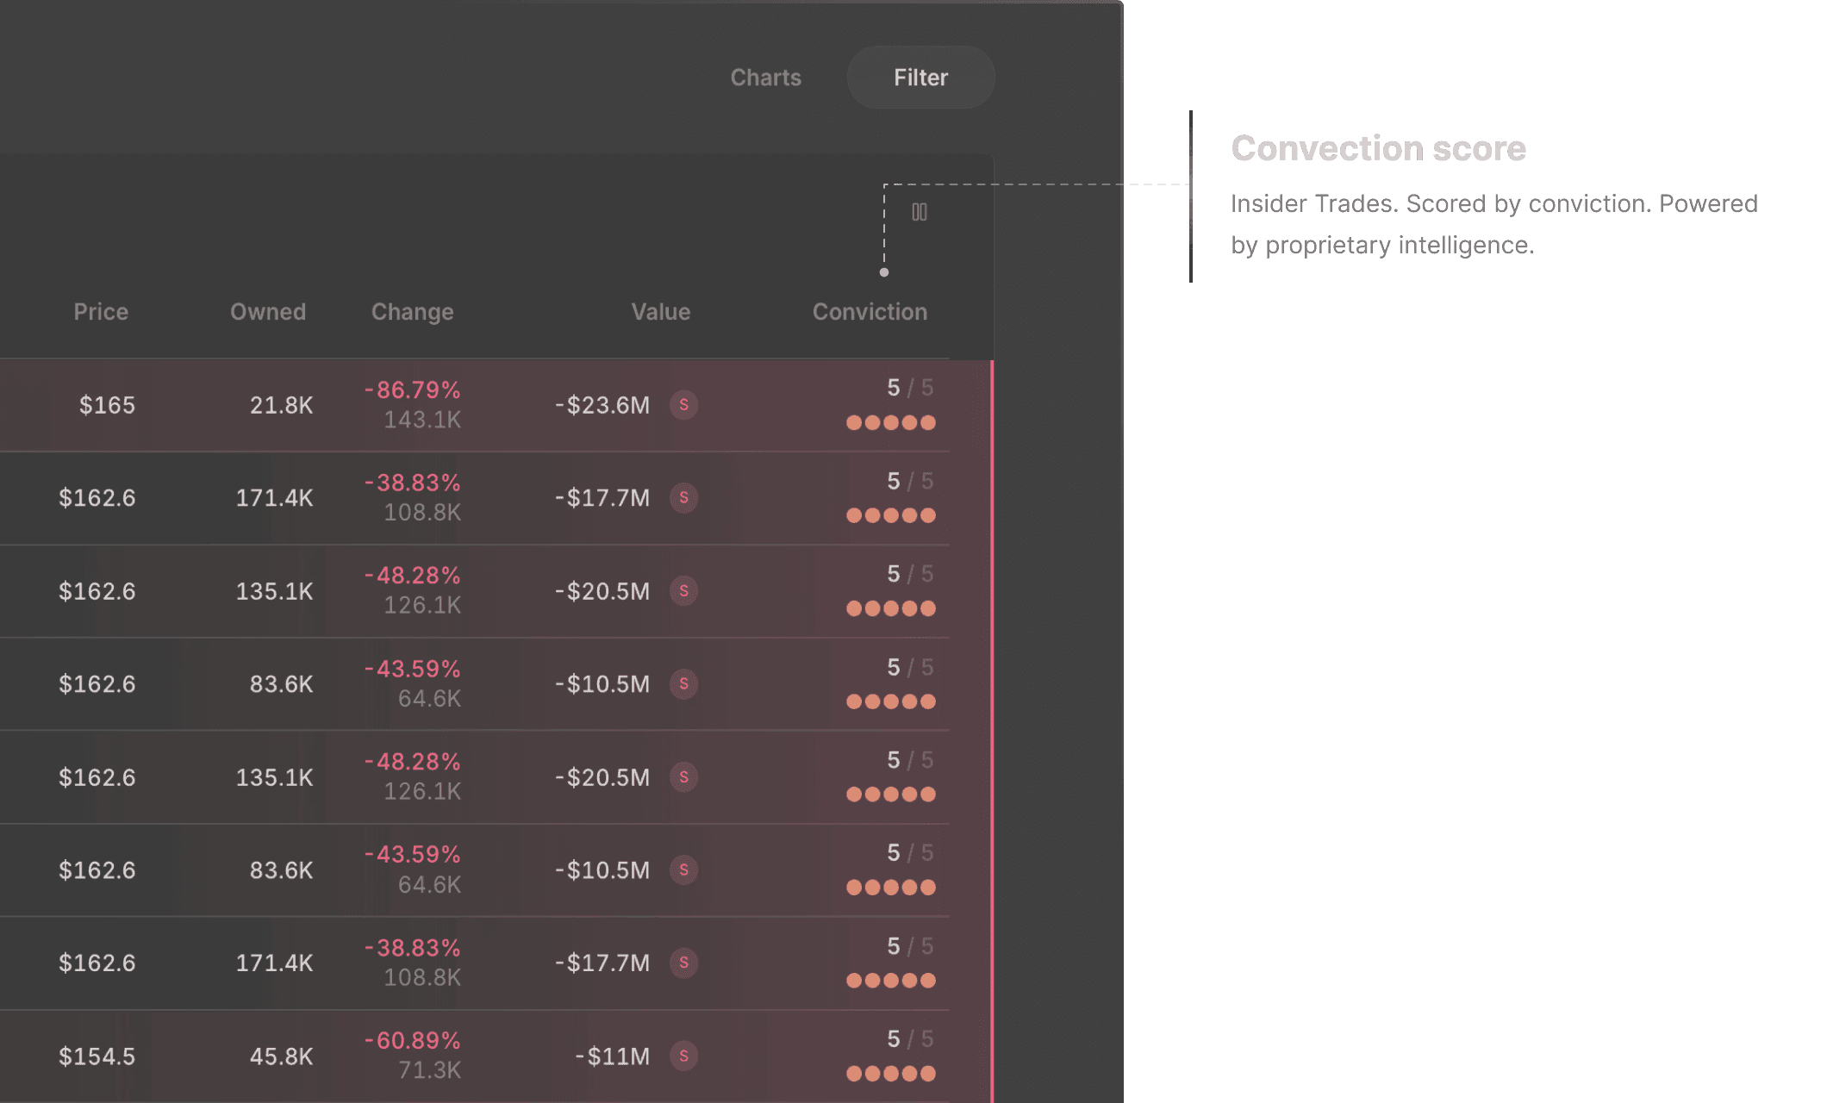Sort by the Value column header
1827x1103 pixels.
pyautogui.click(x=660, y=312)
